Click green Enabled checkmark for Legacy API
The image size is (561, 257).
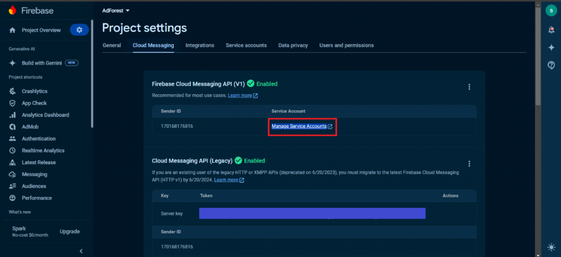point(238,161)
